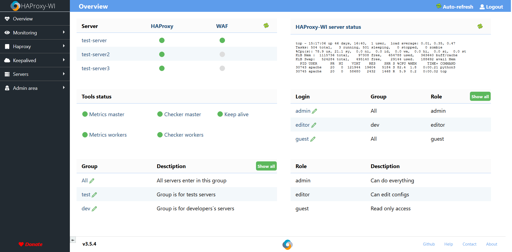The height and width of the screenshot is (252, 512).
Task: Click the Keepalived cloud icon
Action: 7,60
